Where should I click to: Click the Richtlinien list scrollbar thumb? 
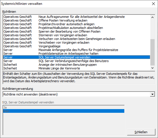(x=152, y=52)
